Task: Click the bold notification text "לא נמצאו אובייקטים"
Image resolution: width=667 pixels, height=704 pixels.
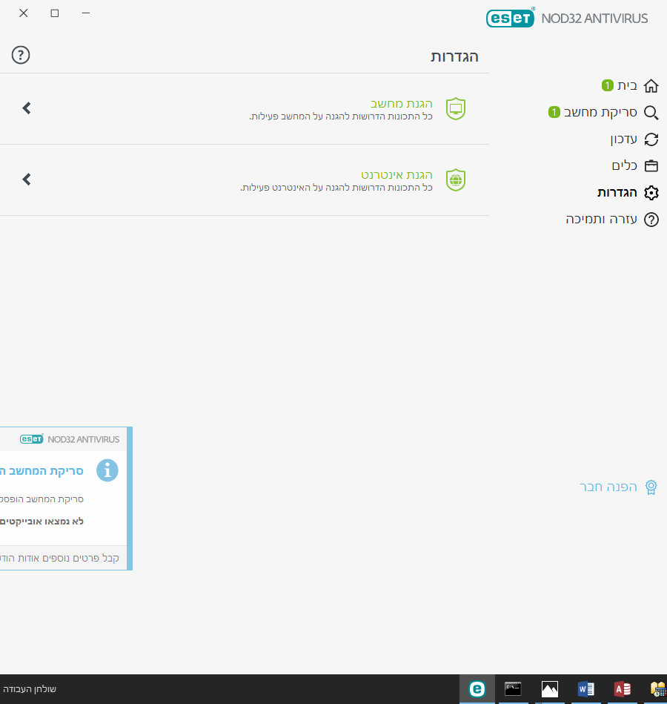Action: pos(42,522)
